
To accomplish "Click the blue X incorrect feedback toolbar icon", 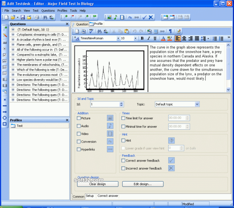I will (x=151, y=17).
